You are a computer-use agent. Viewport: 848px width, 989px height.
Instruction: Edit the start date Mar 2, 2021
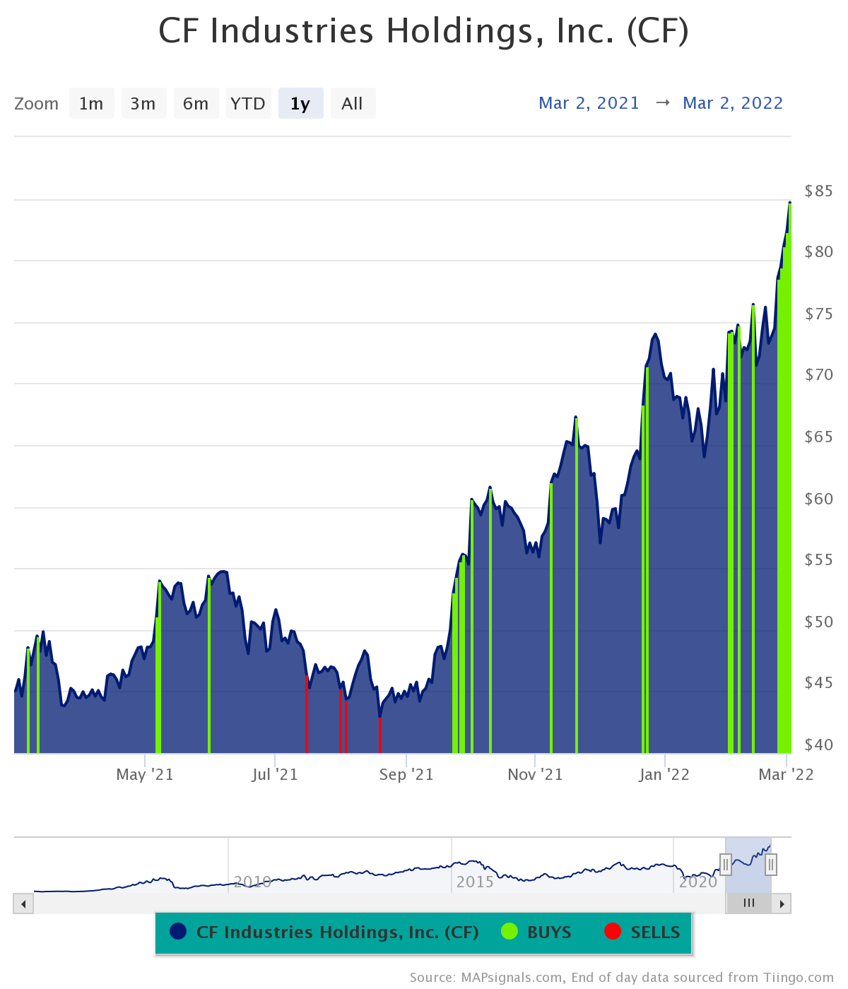(589, 103)
